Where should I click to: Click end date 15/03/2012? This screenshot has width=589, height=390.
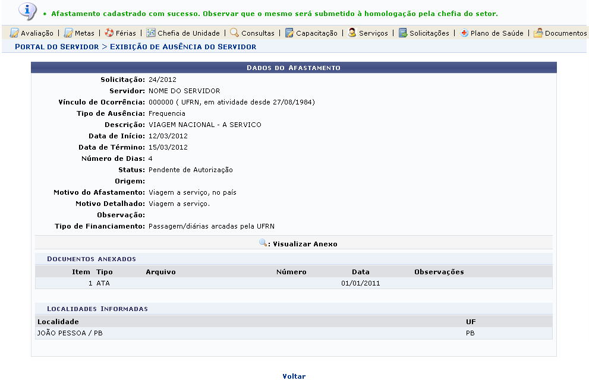tap(168, 147)
